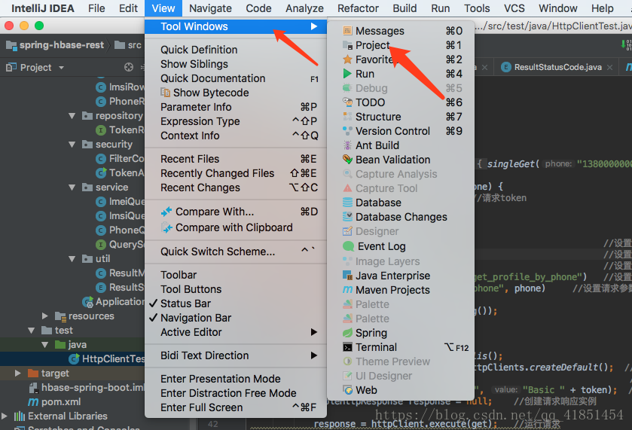This screenshot has height=430, width=632.
Task: Click the Show Bytecode icon
Action: pyautogui.click(x=165, y=93)
